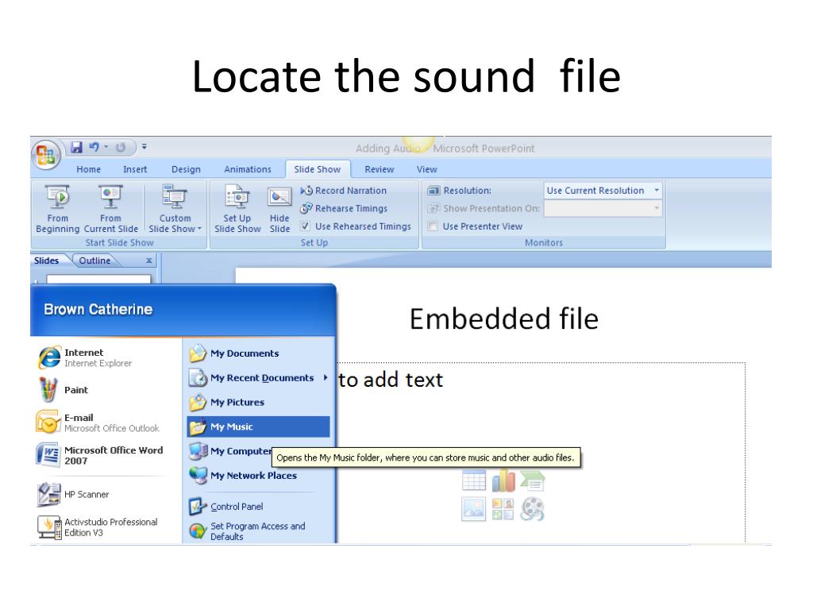813x610 pixels.
Task: Select the Slide Show ribbon tab
Action: click(318, 170)
